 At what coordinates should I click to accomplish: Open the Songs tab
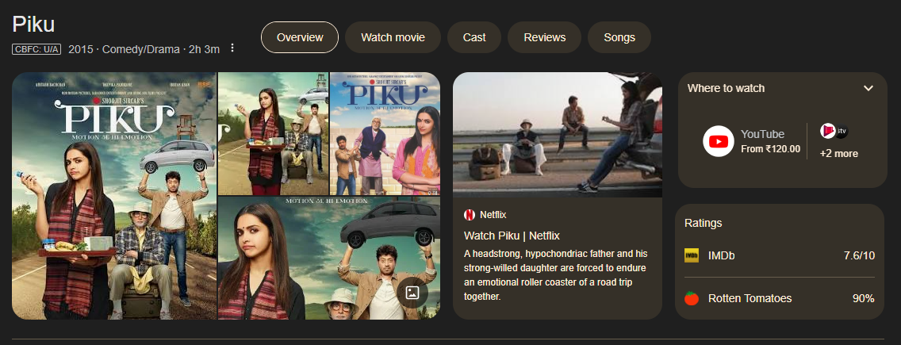(x=619, y=37)
